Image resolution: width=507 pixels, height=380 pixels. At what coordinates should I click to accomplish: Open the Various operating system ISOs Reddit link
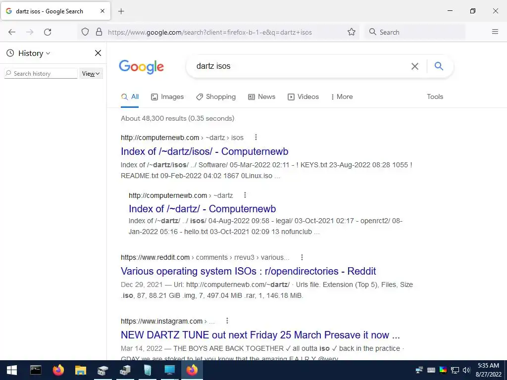[x=249, y=271]
